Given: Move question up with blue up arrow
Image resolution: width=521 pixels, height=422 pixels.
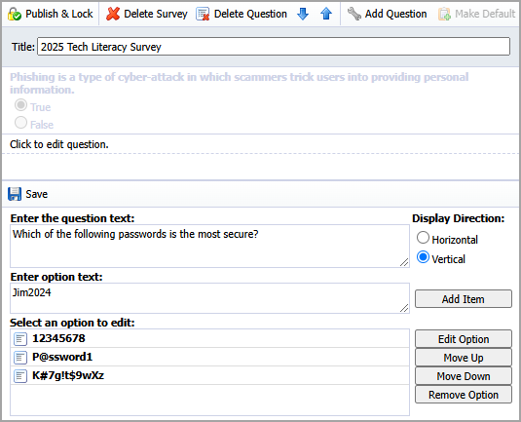Looking at the screenshot, I should (x=326, y=14).
